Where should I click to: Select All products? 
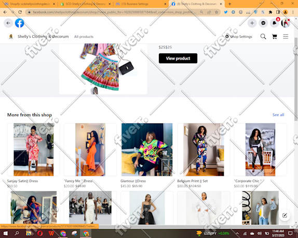[84, 37]
